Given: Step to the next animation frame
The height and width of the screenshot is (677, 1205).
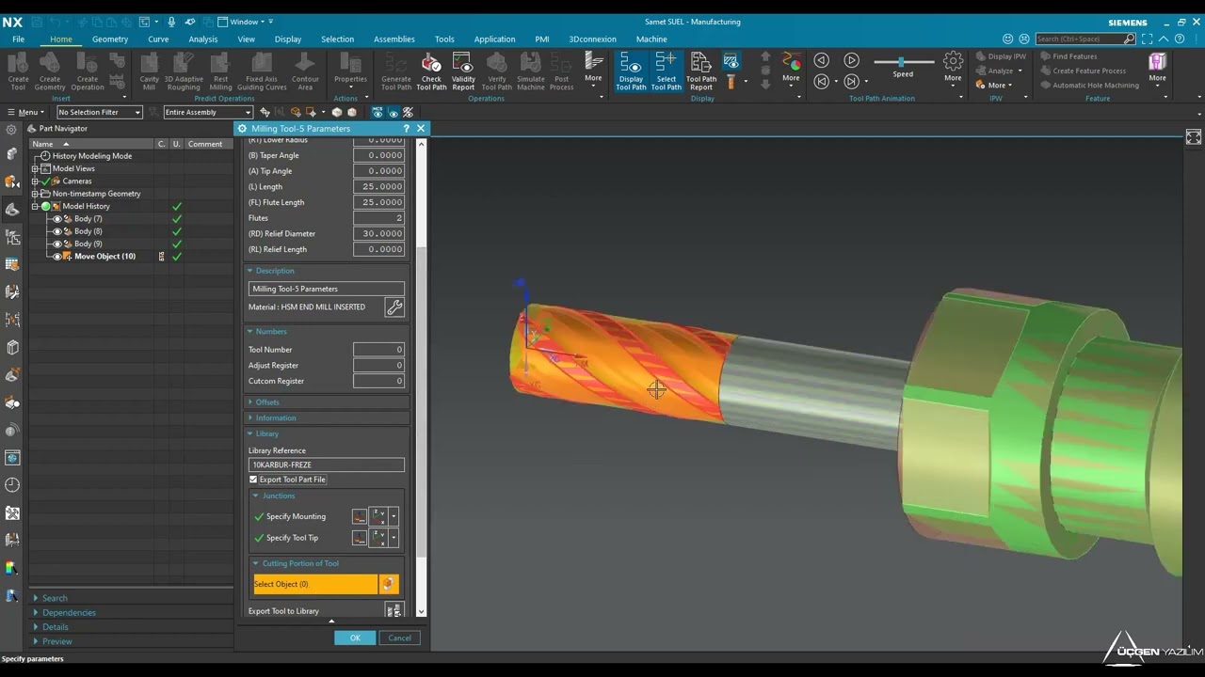Looking at the screenshot, I should click(851, 81).
